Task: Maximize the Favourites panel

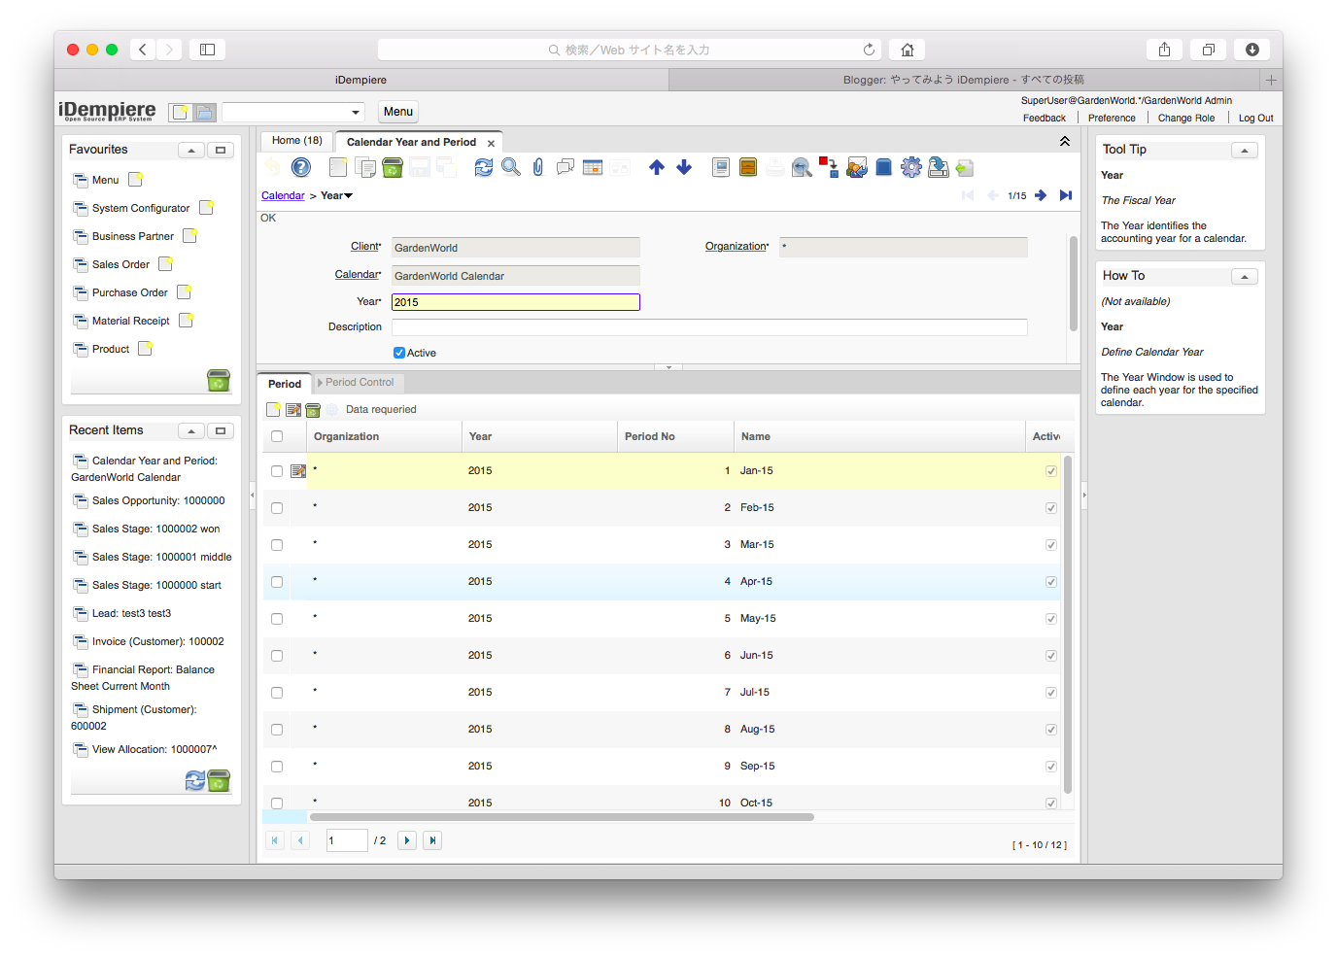Action: point(221,150)
